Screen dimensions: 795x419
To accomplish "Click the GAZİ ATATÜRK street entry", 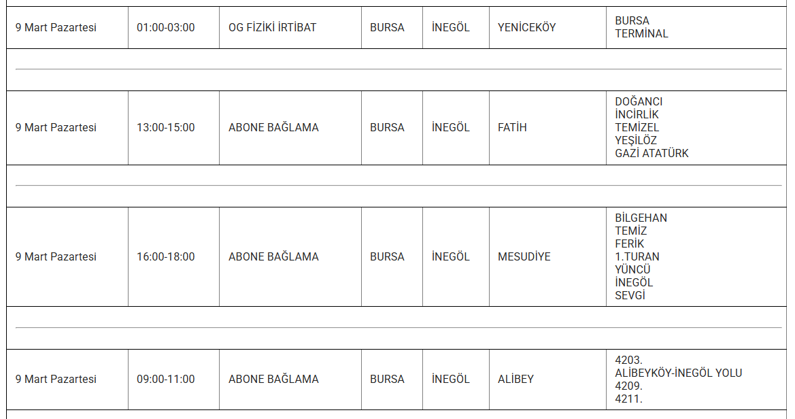I will pos(652,154).
